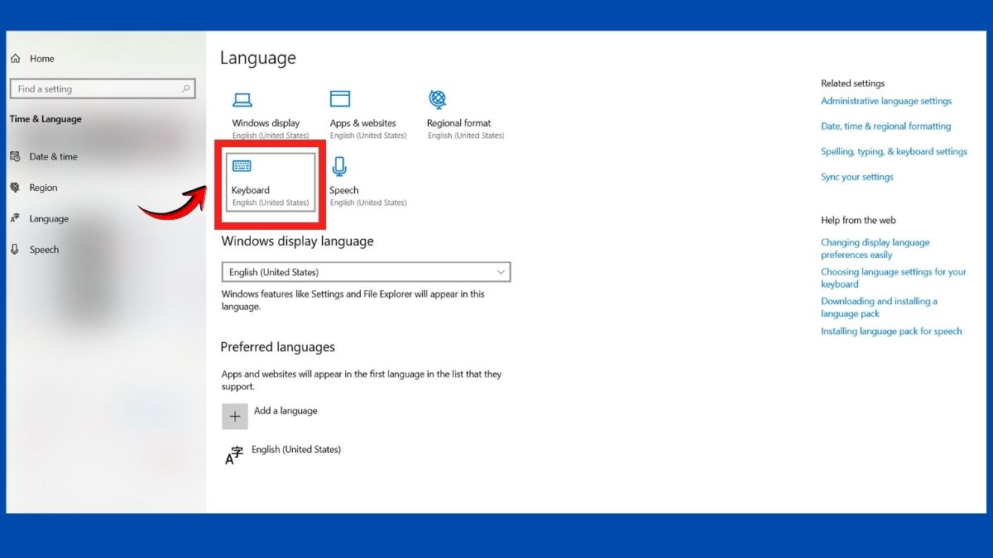
Task: Click the Region globe icon in sidebar
Action: tap(15, 188)
